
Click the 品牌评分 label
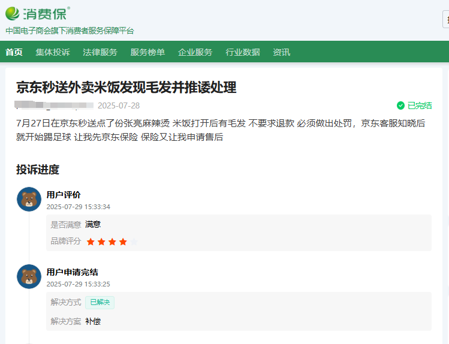pyautogui.click(x=66, y=241)
